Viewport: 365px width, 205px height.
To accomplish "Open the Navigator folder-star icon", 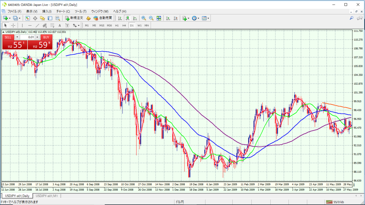I will pyautogui.click(x=42, y=18).
